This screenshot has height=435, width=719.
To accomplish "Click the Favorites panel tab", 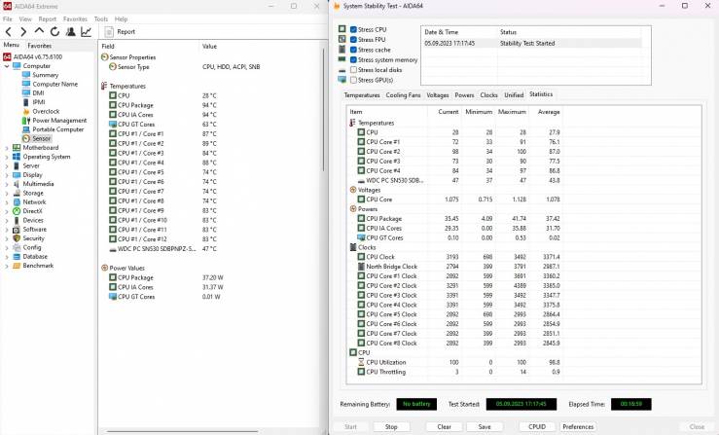I will (40, 46).
